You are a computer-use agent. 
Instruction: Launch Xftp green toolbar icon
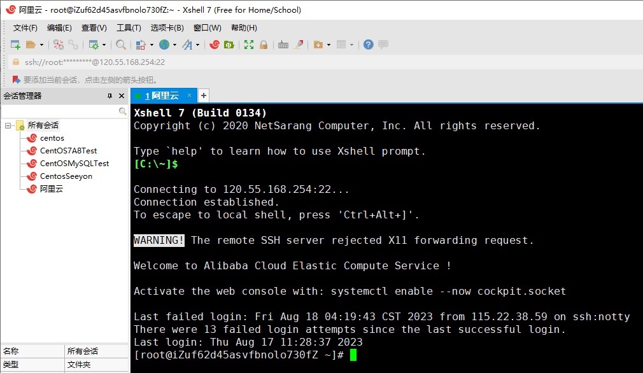pyautogui.click(x=229, y=45)
